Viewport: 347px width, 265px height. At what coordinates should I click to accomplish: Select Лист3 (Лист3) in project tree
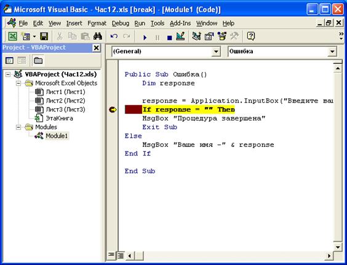click(65, 109)
